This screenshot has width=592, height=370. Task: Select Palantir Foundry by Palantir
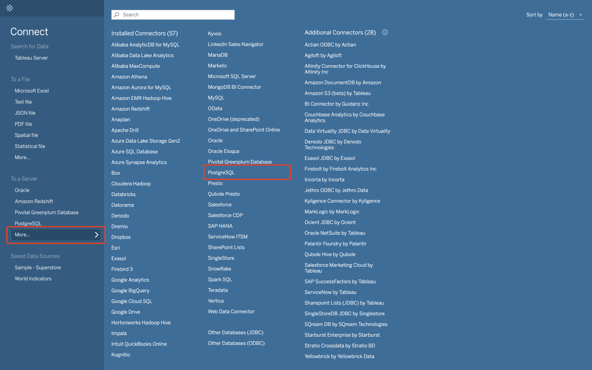336,243
